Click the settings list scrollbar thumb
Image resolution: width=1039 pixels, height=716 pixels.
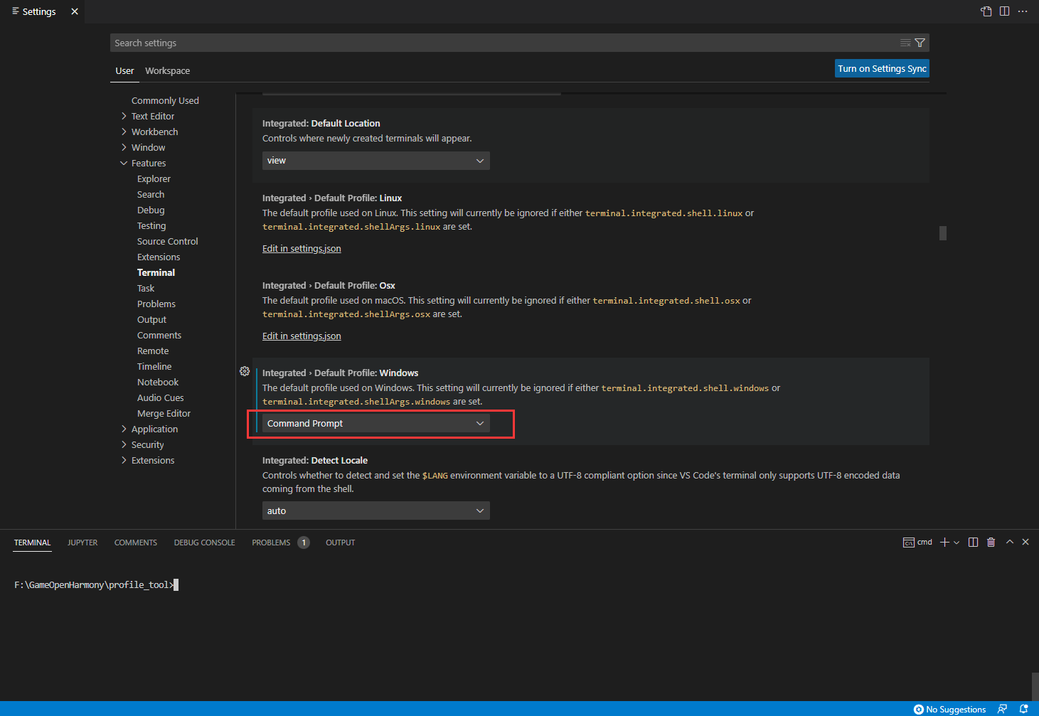pyautogui.click(x=943, y=233)
